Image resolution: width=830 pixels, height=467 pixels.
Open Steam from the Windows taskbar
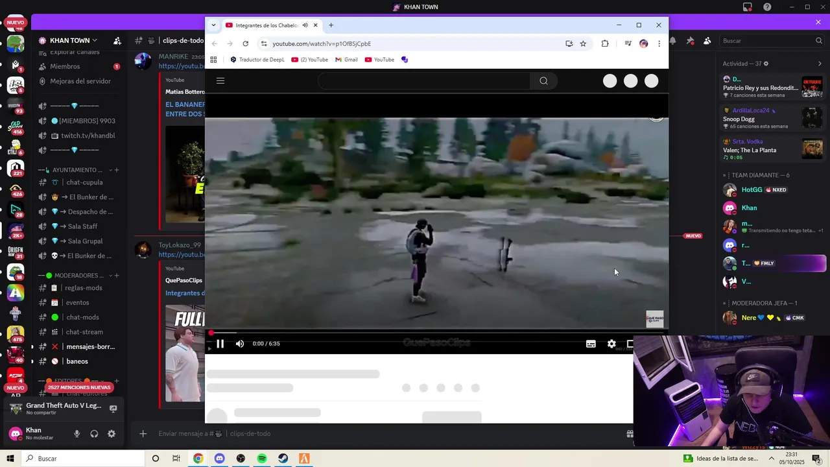(283, 459)
